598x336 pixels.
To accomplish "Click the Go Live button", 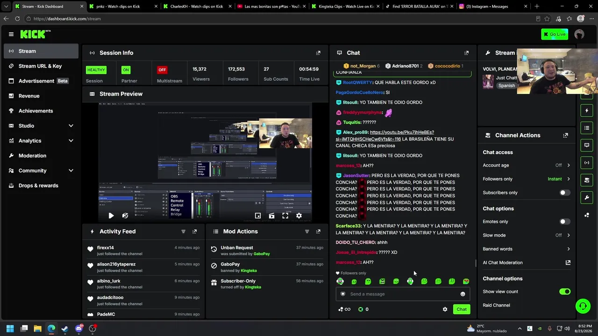I will pyautogui.click(x=555, y=34).
